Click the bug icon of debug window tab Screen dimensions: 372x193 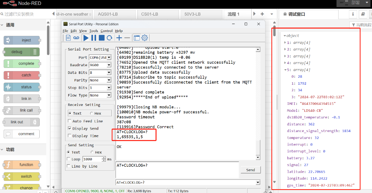pyautogui.click(x=285, y=14)
